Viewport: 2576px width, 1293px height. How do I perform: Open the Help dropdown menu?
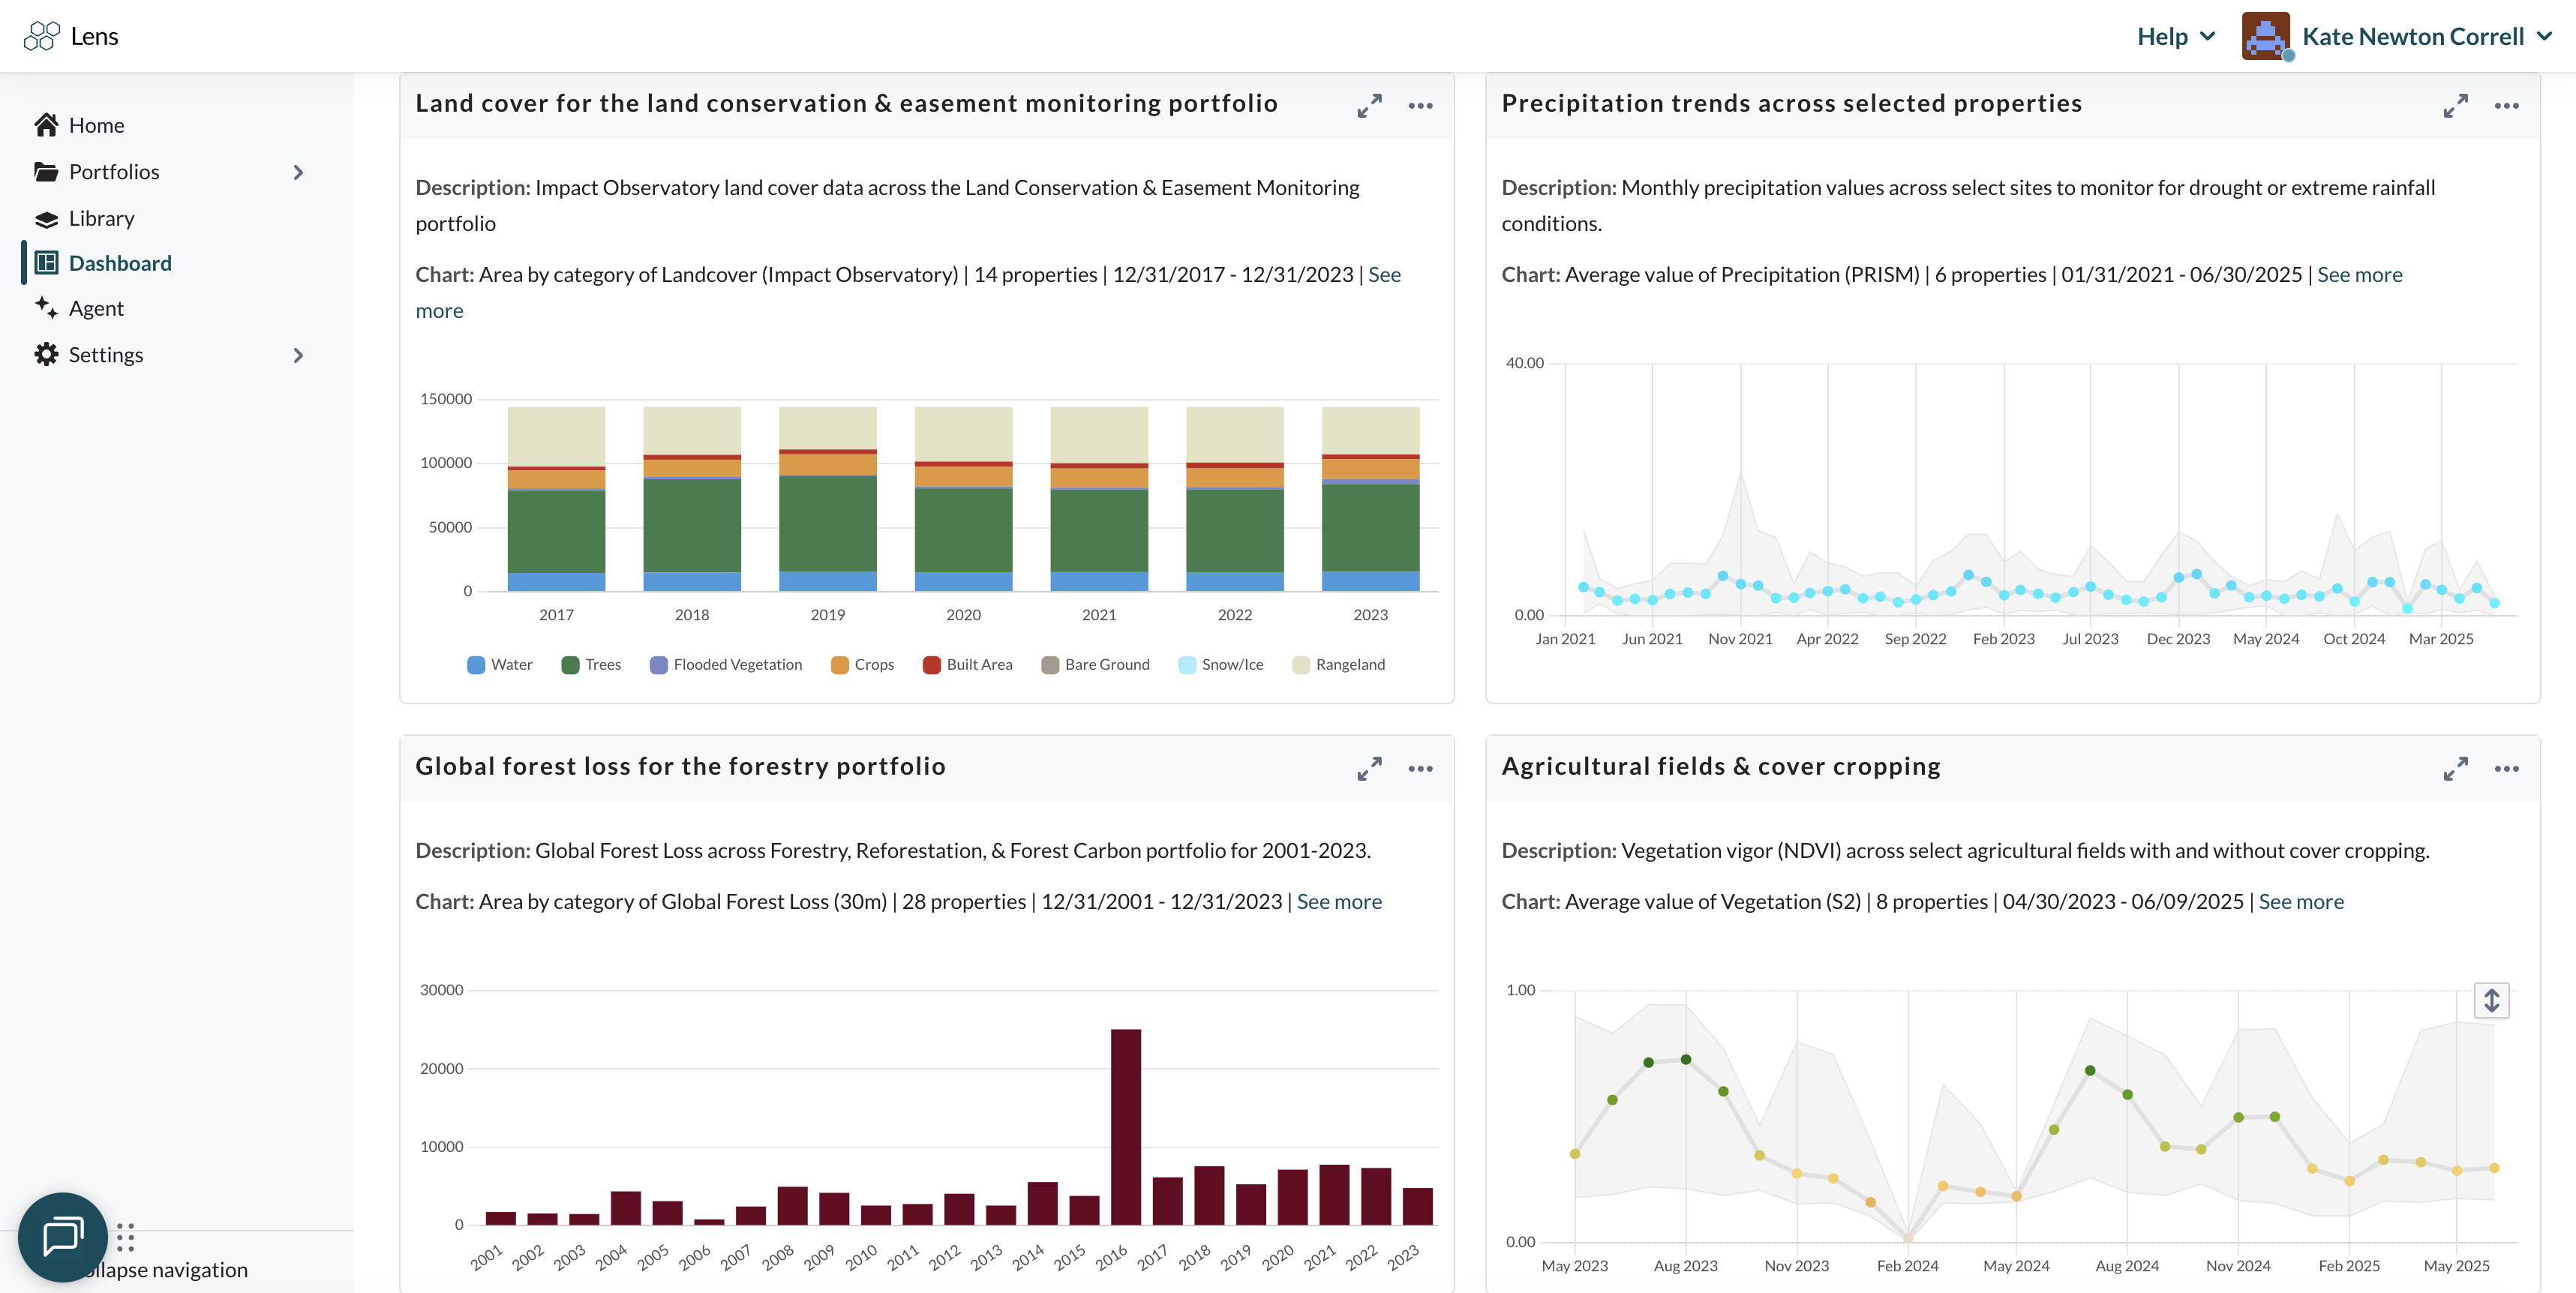click(2176, 36)
